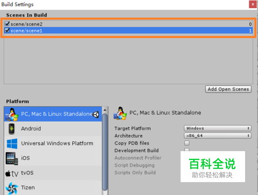Select the Tizen platform
Screen dimensions: 258x195
point(53,188)
